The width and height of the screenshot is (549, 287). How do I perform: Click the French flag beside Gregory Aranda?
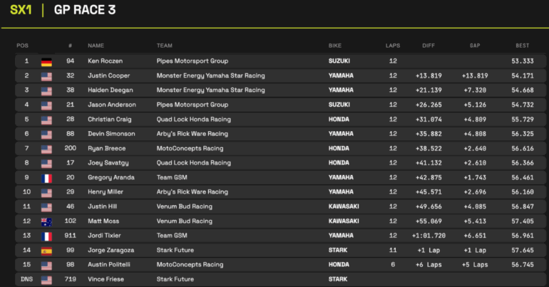(47, 178)
